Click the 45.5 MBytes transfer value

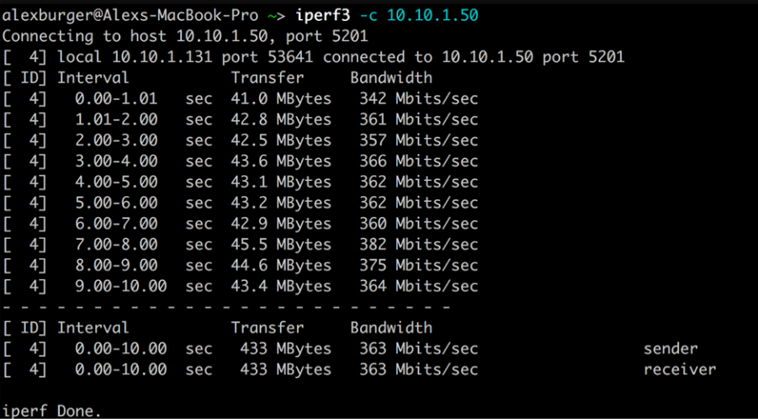281,245
